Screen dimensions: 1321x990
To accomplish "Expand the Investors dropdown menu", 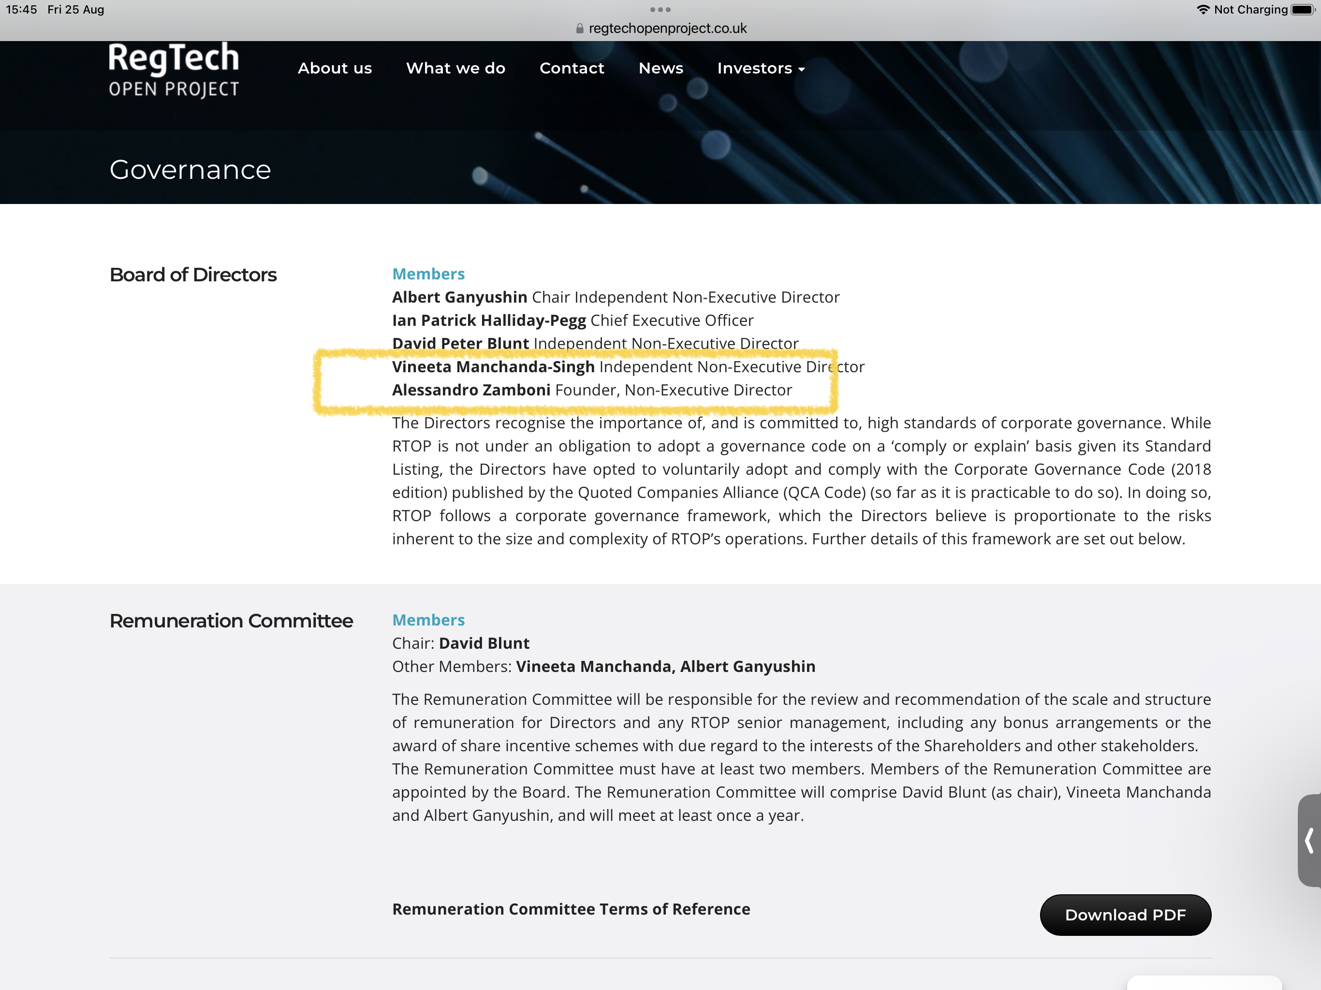I will pos(761,69).
